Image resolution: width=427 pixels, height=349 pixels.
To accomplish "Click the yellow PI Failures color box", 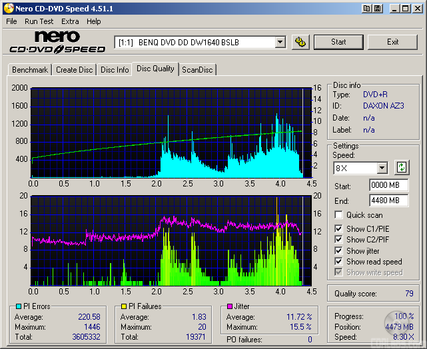I will (x=123, y=306).
